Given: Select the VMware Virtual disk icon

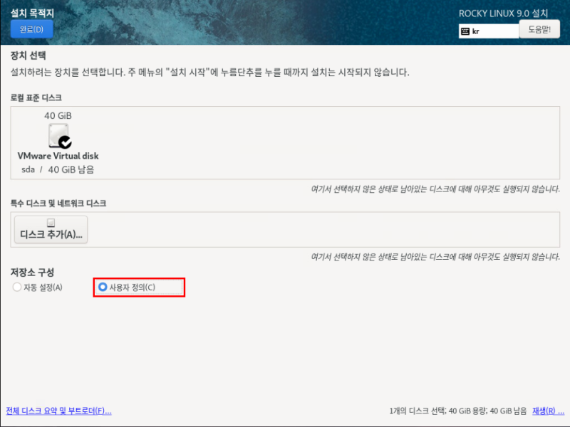Looking at the screenshot, I should point(60,136).
